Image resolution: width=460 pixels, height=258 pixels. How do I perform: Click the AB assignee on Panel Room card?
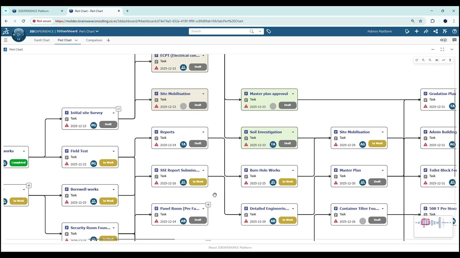[183, 221]
